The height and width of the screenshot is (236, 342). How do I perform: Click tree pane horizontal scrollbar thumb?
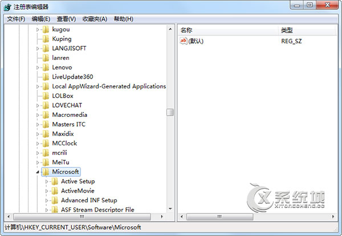pos(82,217)
